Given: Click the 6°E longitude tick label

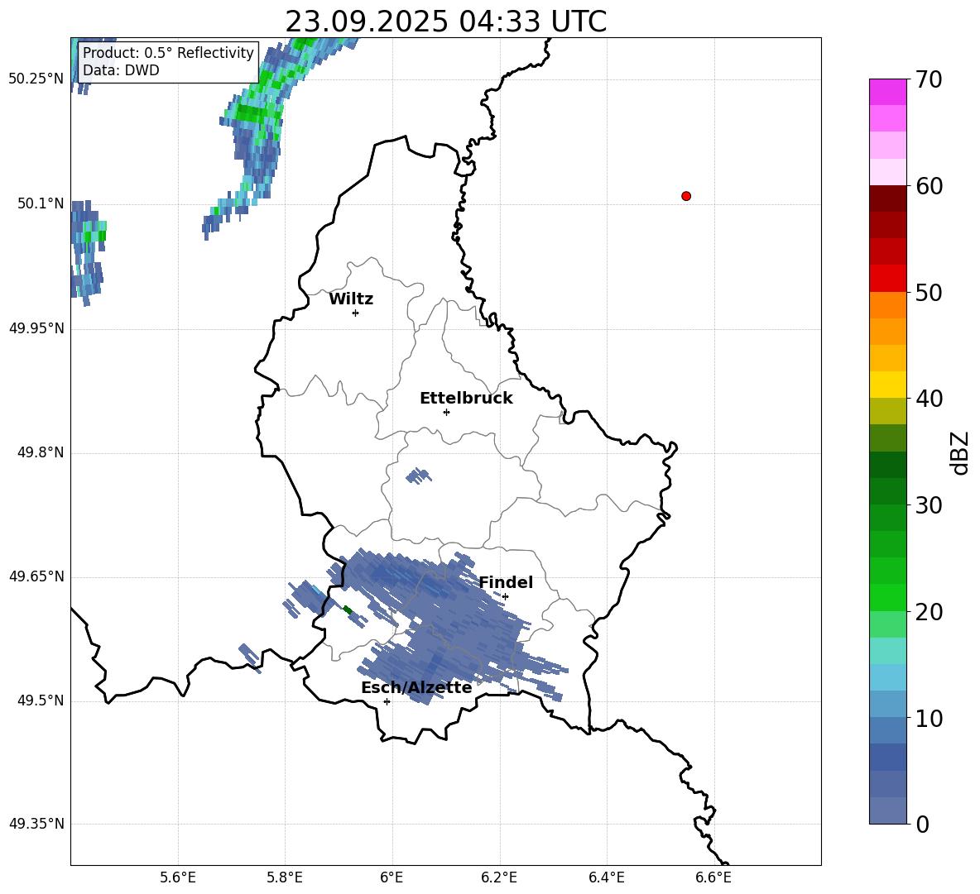Looking at the screenshot, I should (392, 877).
